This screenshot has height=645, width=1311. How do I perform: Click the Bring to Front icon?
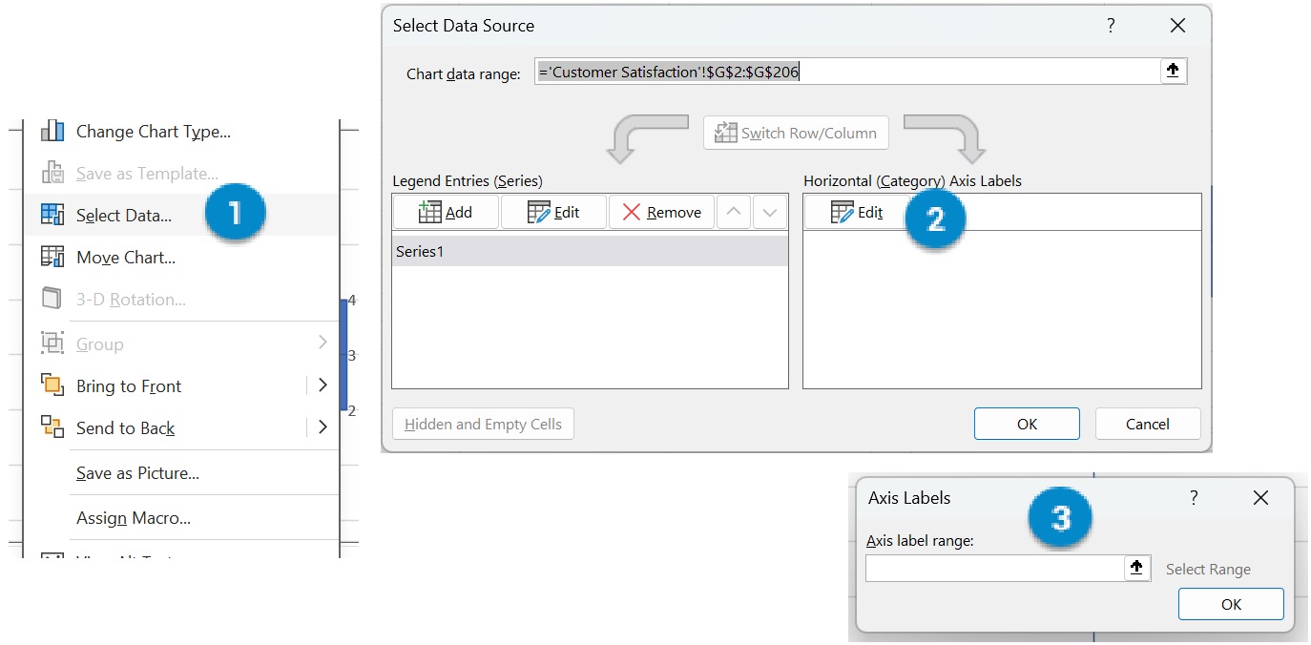pyautogui.click(x=52, y=385)
